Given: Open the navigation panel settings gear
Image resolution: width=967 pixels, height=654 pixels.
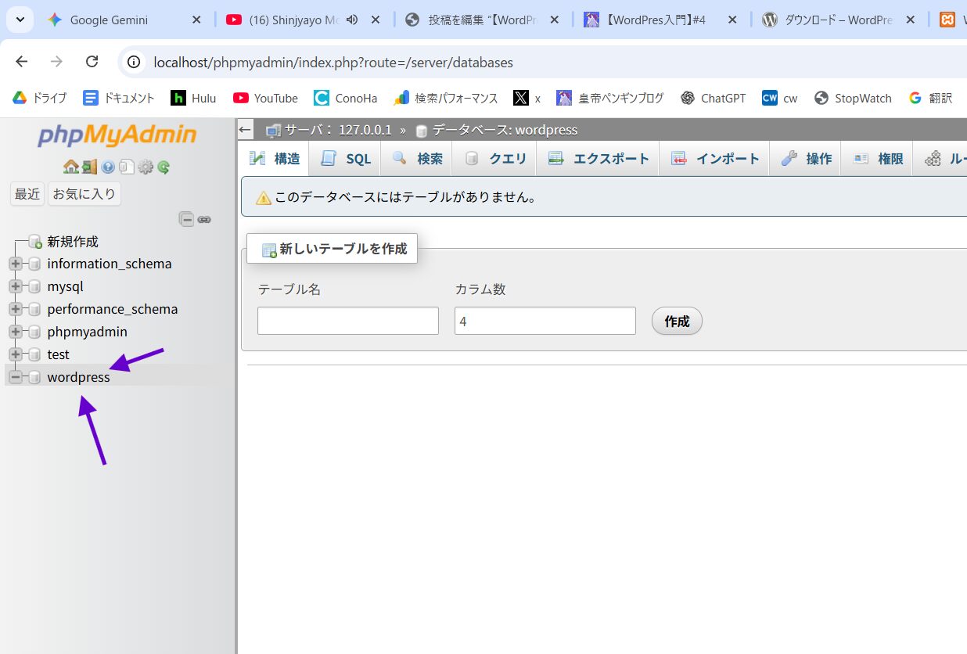Looking at the screenshot, I should pos(146,167).
